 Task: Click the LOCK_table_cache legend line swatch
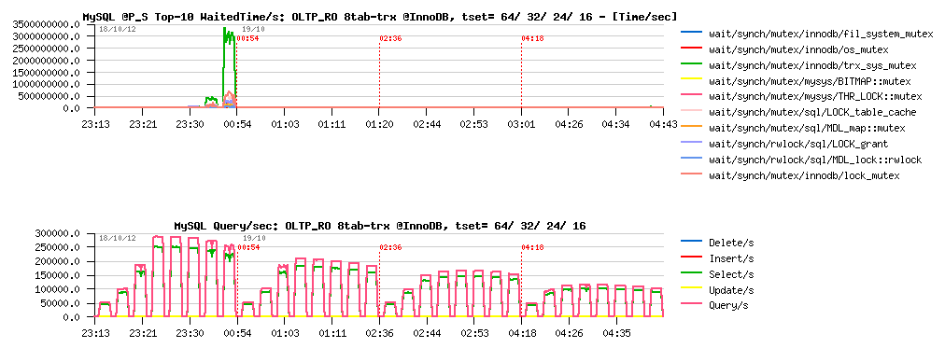coord(691,112)
